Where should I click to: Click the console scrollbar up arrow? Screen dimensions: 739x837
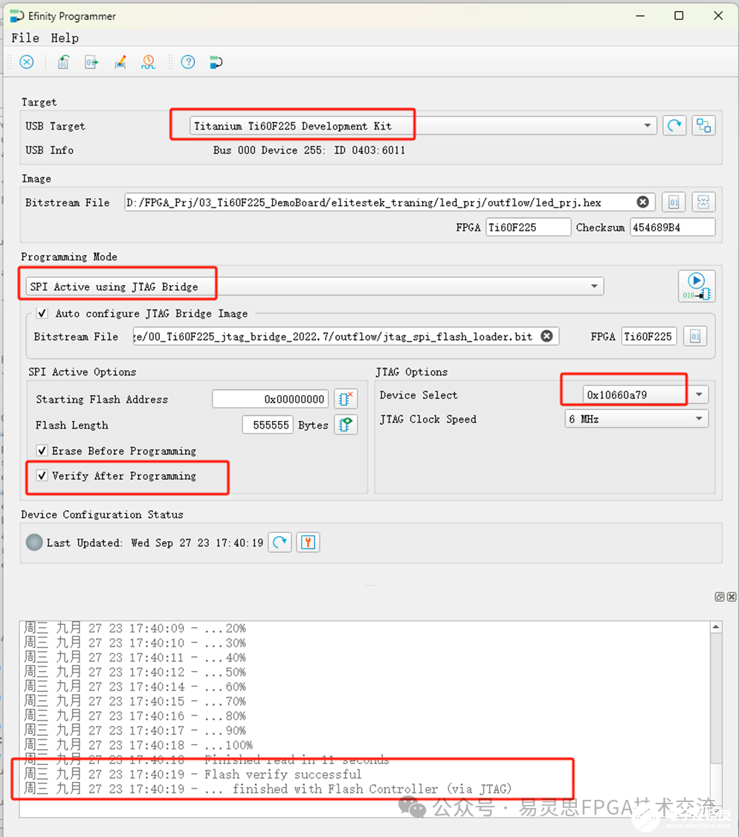tap(716, 626)
